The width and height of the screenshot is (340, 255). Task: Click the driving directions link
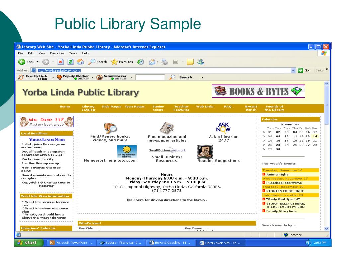(x=167, y=200)
